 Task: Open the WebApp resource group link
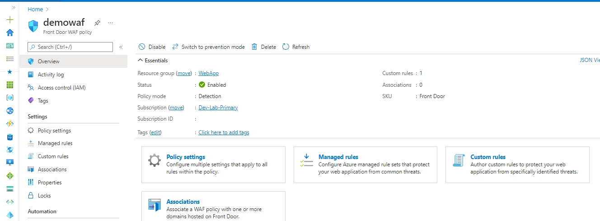pyautogui.click(x=208, y=73)
